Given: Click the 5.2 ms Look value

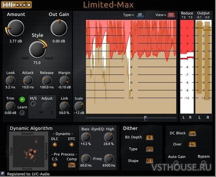Looking at the screenshot, I should (10, 87).
